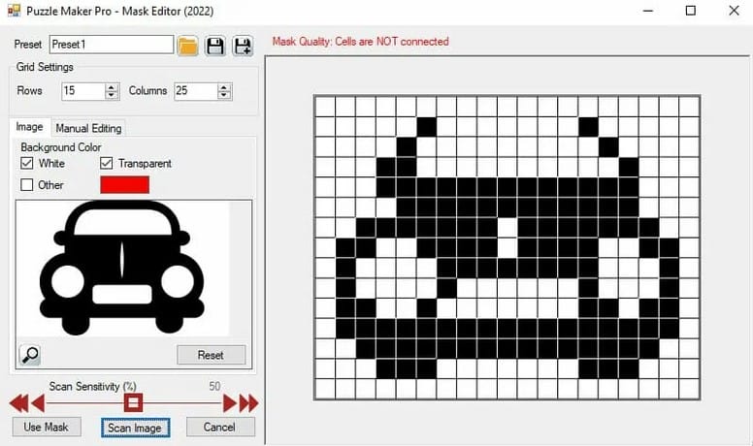Switch to the Manual Editing tab
This screenshot has width=753, height=446.
(x=88, y=128)
